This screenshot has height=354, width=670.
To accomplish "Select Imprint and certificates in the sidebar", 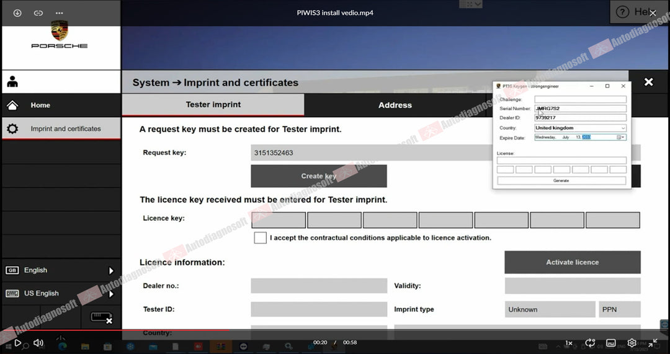I will coord(61,128).
